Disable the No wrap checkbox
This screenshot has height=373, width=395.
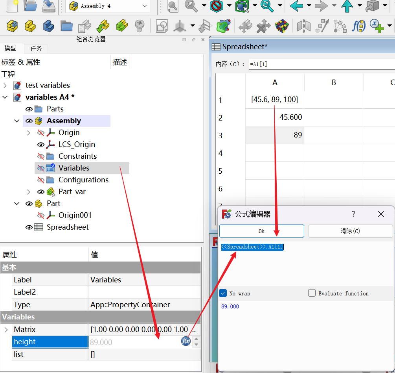coord(223,293)
